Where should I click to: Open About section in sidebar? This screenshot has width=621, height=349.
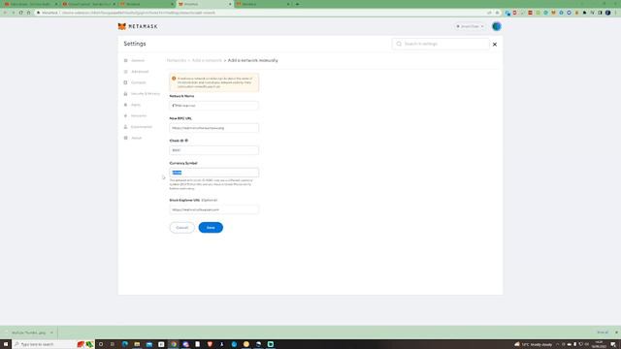(x=137, y=138)
